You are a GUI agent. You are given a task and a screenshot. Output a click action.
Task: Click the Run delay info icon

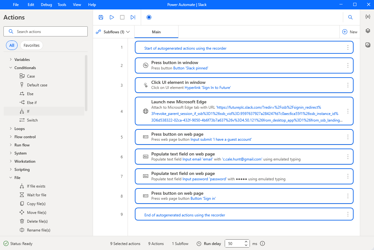[x=262, y=243]
